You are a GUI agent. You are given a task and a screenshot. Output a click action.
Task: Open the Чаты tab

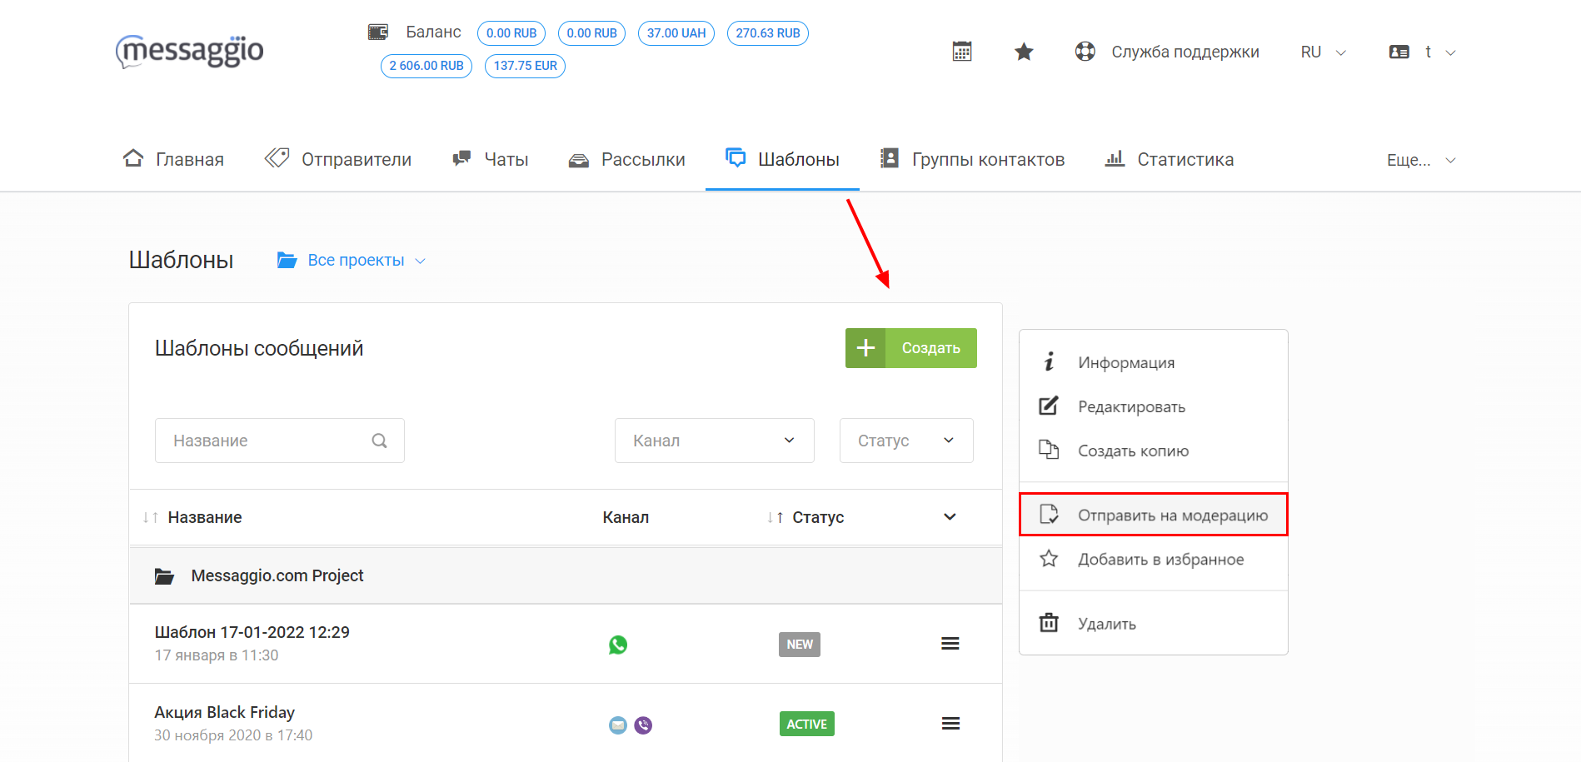490,159
